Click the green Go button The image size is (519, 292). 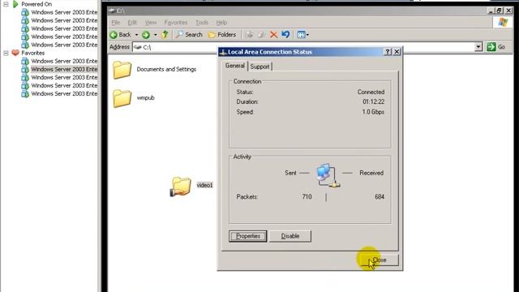(x=495, y=47)
